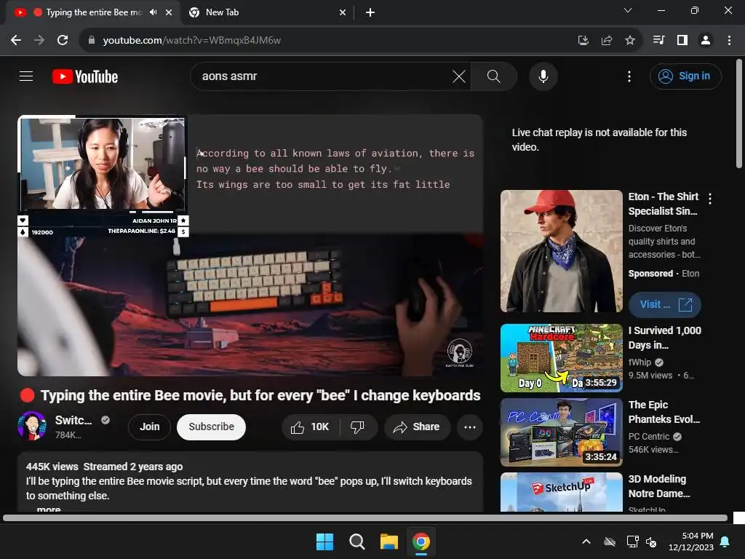The image size is (745, 559).
Task: Reload the current page
Action: (x=63, y=40)
